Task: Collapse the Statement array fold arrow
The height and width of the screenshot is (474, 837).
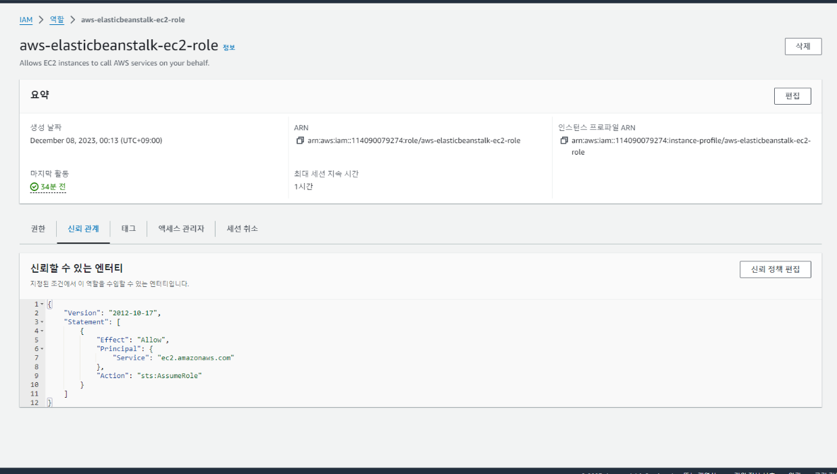Action: click(x=43, y=322)
